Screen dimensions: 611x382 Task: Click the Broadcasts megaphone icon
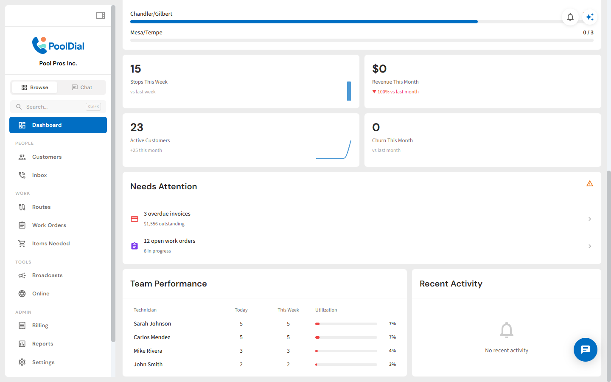pos(22,275)
